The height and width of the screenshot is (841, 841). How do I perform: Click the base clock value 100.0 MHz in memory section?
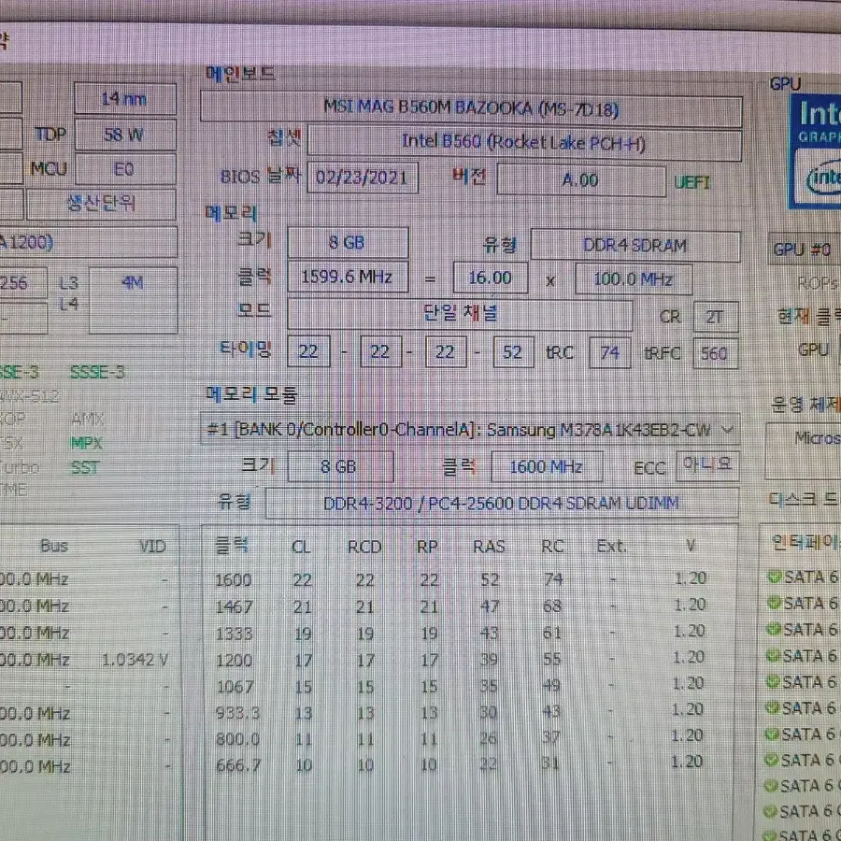(x=633, y=278)
